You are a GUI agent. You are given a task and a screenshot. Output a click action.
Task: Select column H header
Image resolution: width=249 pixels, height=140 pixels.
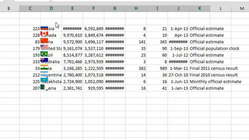point(136,9)
